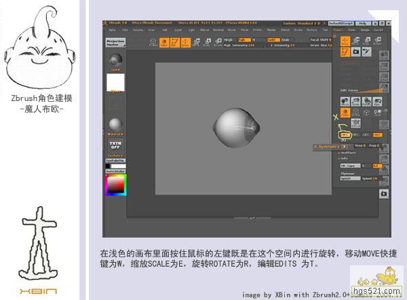Select the Draw mode button in the top toolbar
This screenshot has height=300, width=407.
[164, 43]
